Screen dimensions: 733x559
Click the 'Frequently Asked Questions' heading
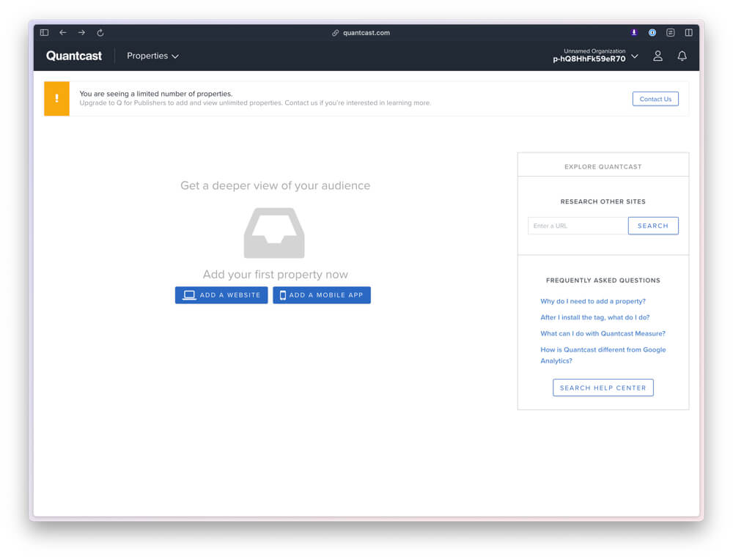tap(603, 281)
